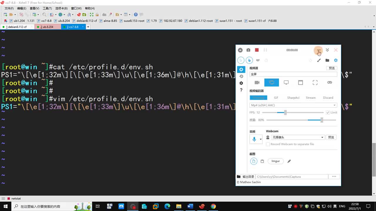
Task: Open output directory browse ellipsis button
Action: [x=334, y=177]
